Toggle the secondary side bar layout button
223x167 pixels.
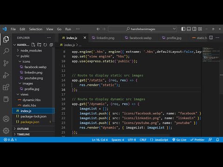click(x=194, y=29)
